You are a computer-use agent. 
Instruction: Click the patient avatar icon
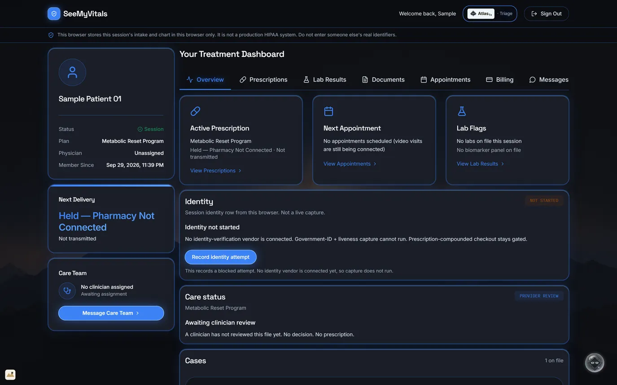pyautogui.click(x=72, y=72)
